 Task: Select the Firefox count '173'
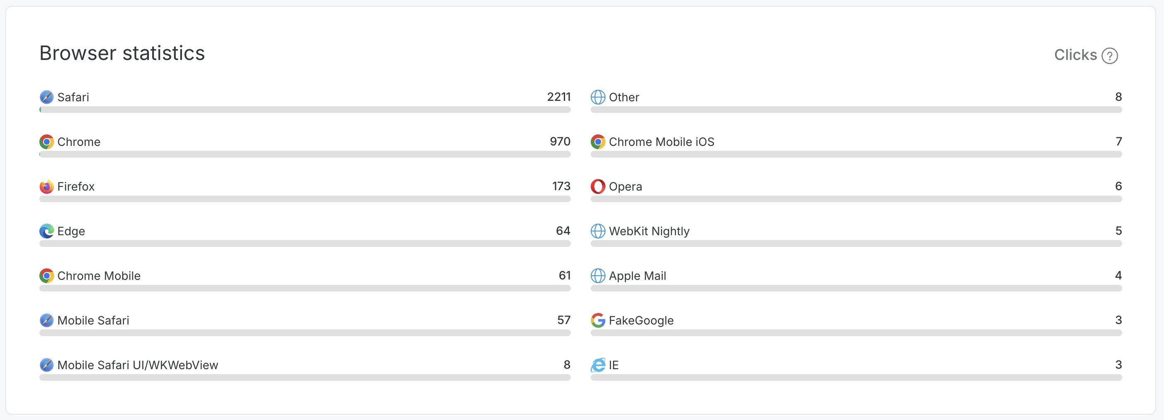pos(561,186)
